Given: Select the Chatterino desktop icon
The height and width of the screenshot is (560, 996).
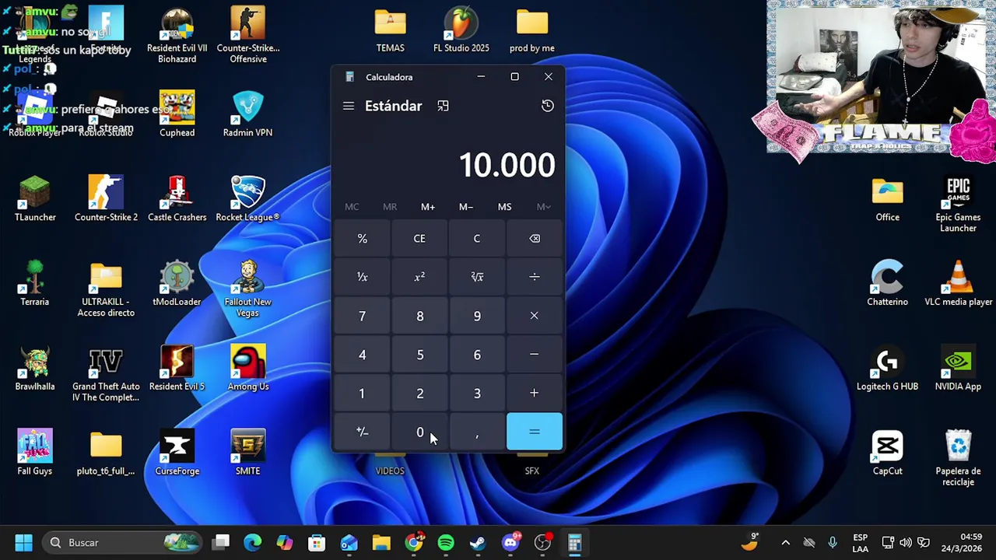Looking at the screenshot, I should (887, 283).
